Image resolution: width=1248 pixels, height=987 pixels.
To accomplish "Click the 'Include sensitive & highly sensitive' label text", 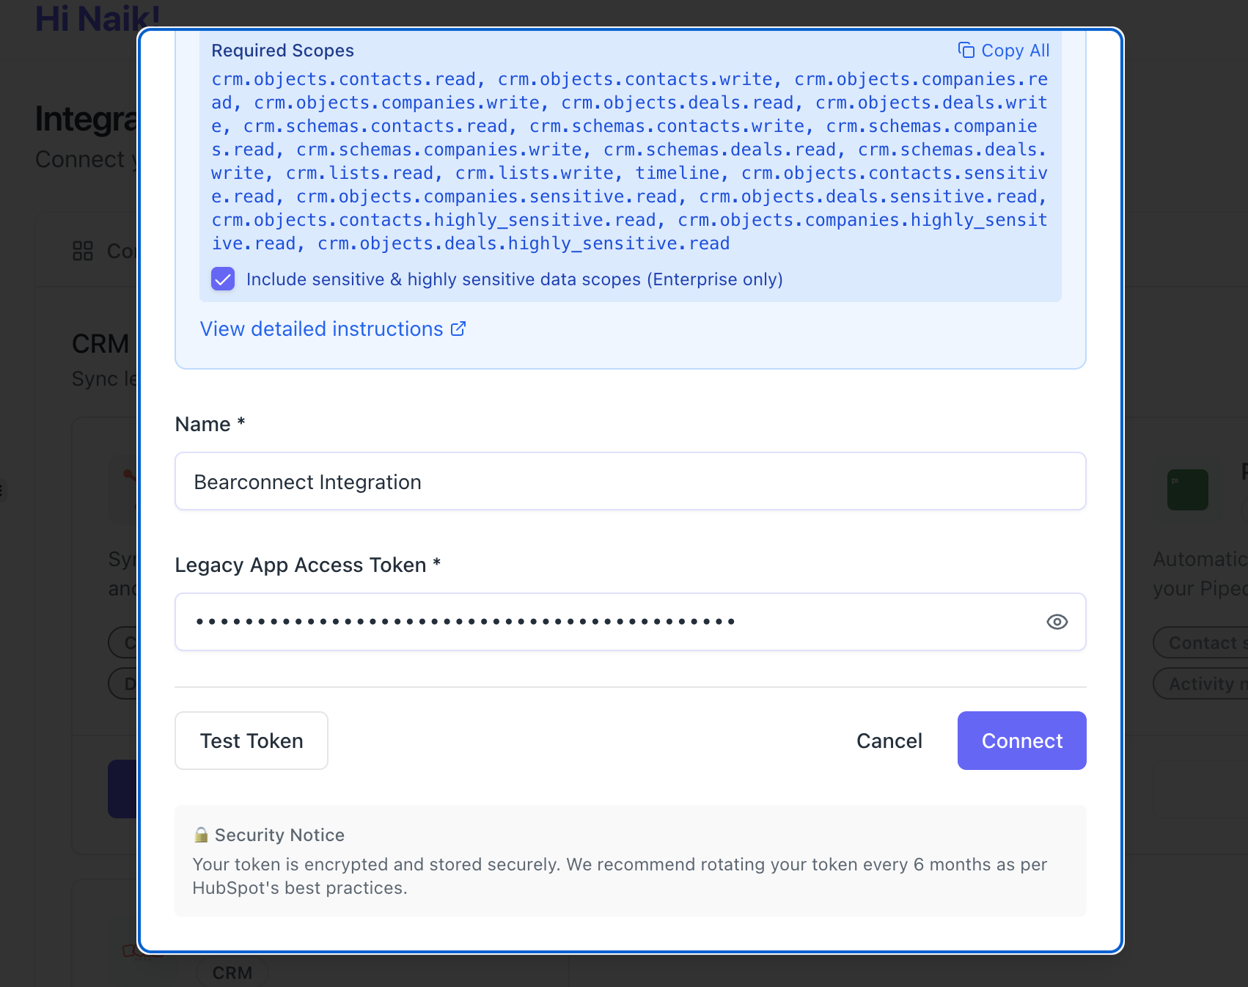I will click(x=514, y=279).
